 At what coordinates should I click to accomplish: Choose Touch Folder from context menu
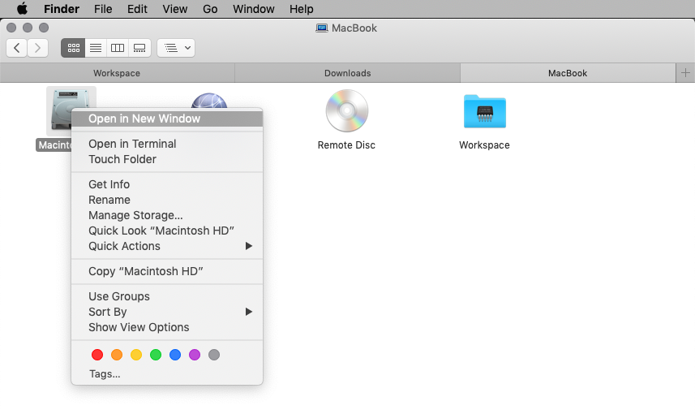pyautogui.click(x=167, y=159)
